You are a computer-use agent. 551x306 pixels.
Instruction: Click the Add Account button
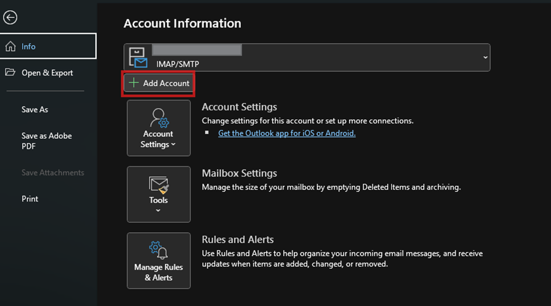coord(159,83)
